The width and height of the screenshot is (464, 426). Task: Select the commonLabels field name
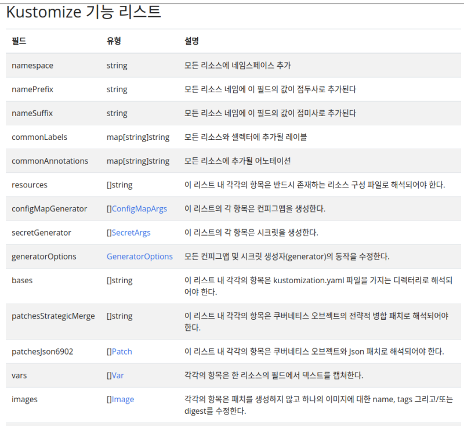[39, 138]
